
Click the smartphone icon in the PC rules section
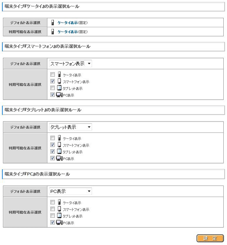point(59,209)
